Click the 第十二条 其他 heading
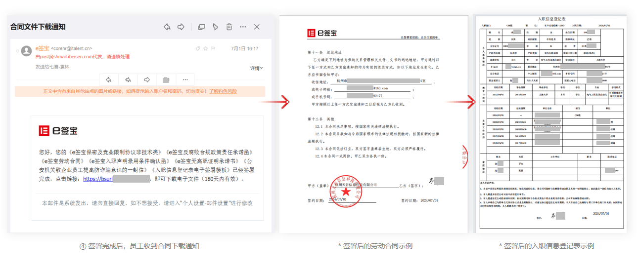The width and height of the screenshot is (638, 270). [321, 119]
